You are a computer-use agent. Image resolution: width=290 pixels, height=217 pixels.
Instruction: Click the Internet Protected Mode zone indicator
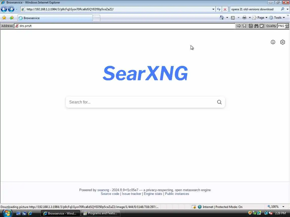point(220,207)
